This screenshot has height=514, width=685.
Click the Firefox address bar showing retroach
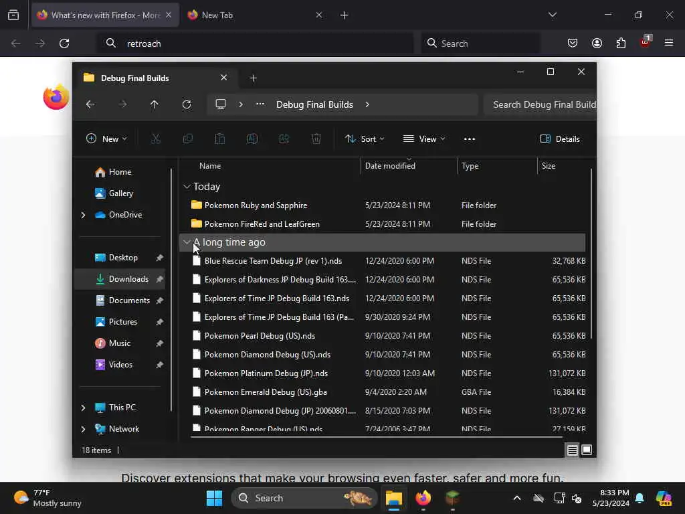(255, 44)
